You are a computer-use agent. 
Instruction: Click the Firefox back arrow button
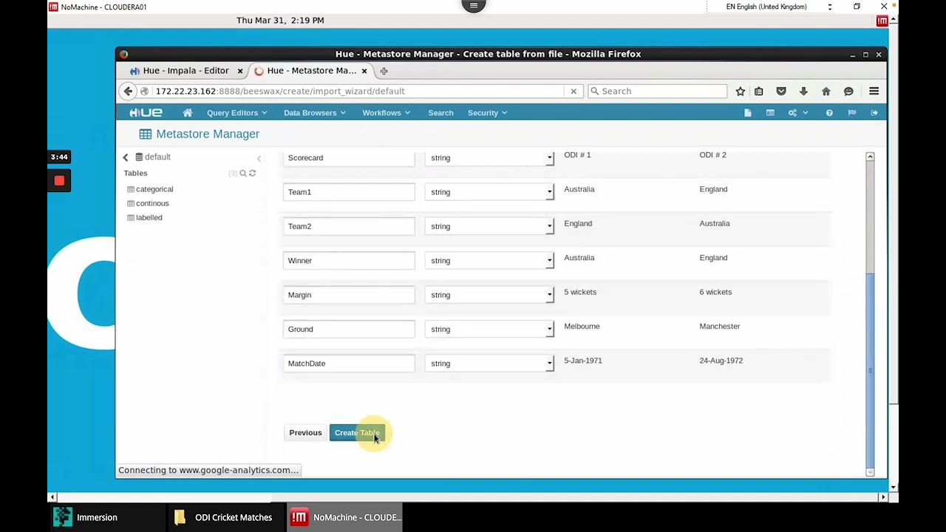coord(128,91)
